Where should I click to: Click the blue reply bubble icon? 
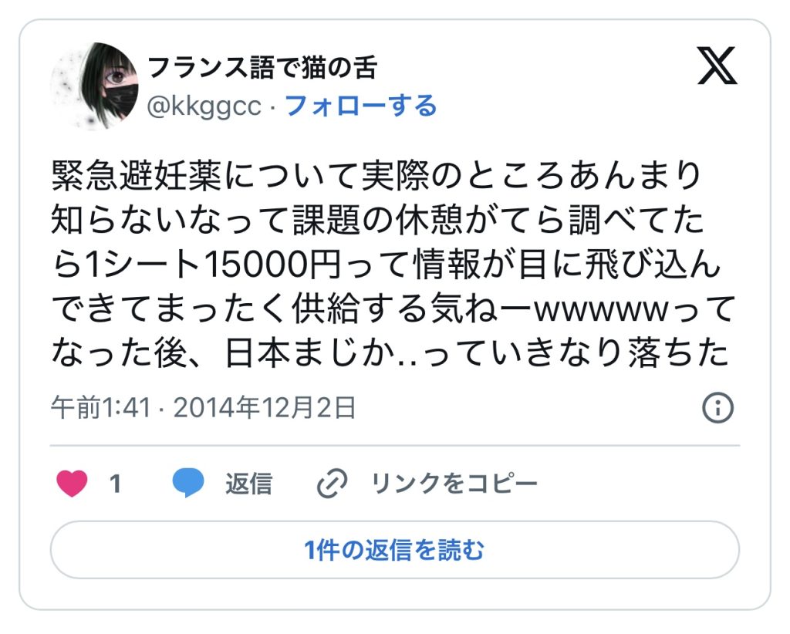(x=188, y=483)
